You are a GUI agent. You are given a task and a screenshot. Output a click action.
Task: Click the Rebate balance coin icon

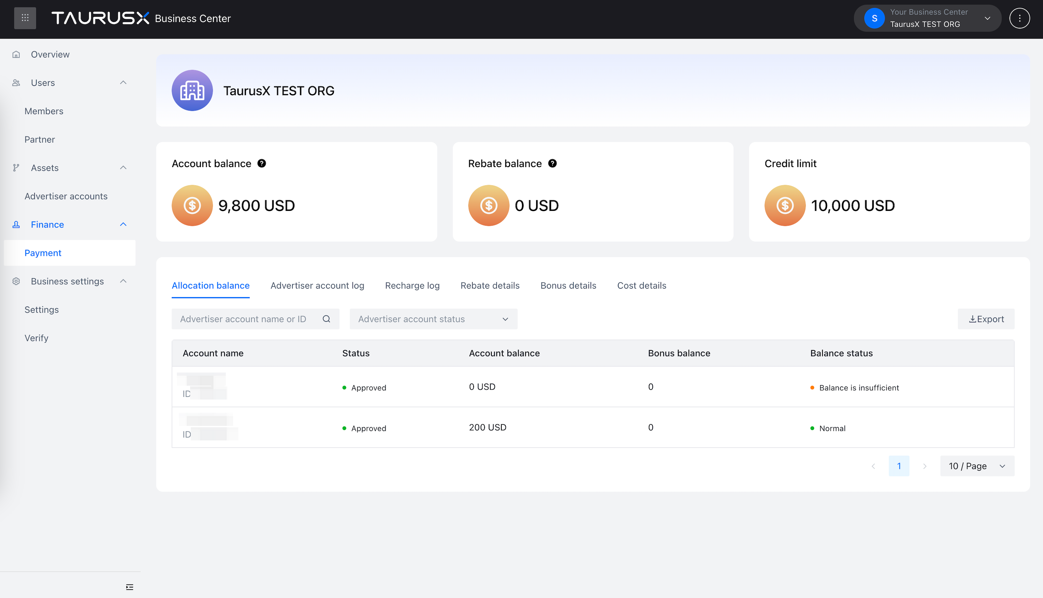pyautogui.click(x=488, y=205)
